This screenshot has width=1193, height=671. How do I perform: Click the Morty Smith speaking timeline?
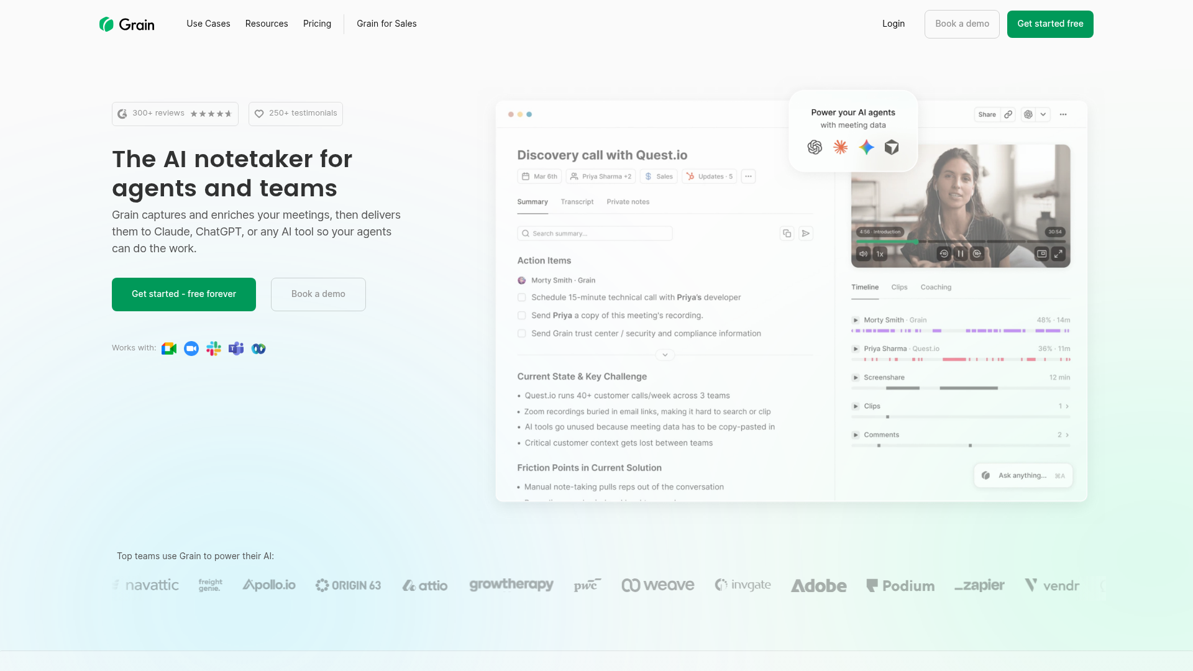click(961, 331)
